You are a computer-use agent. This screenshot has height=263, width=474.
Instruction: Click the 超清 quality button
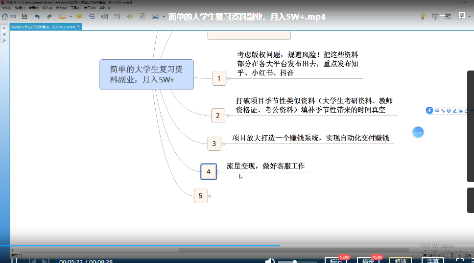pyautogui.click(x=401, y=261)
